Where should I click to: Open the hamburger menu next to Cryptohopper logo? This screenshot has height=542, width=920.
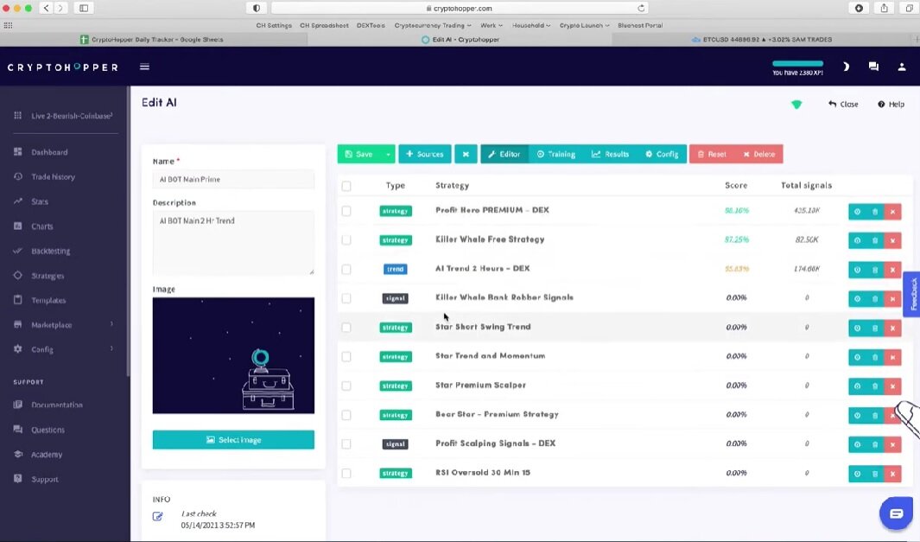click(144, 67)
